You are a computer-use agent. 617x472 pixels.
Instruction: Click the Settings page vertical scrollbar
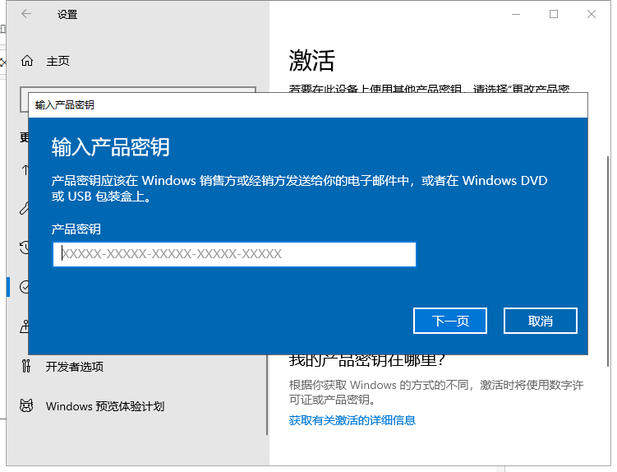pyautogui.click(x=608, y=262)
